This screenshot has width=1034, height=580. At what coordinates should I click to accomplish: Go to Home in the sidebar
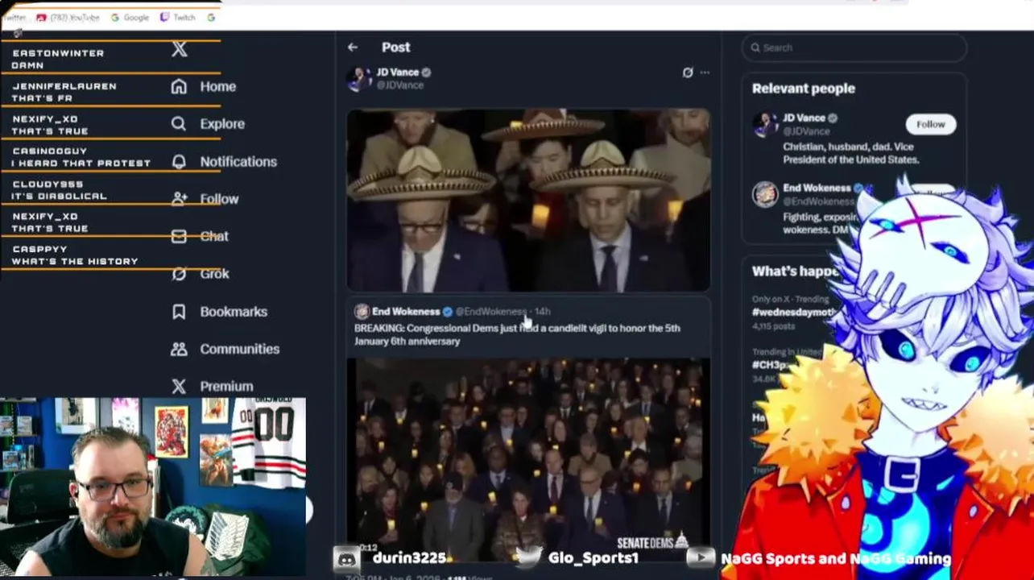(204, 86)
